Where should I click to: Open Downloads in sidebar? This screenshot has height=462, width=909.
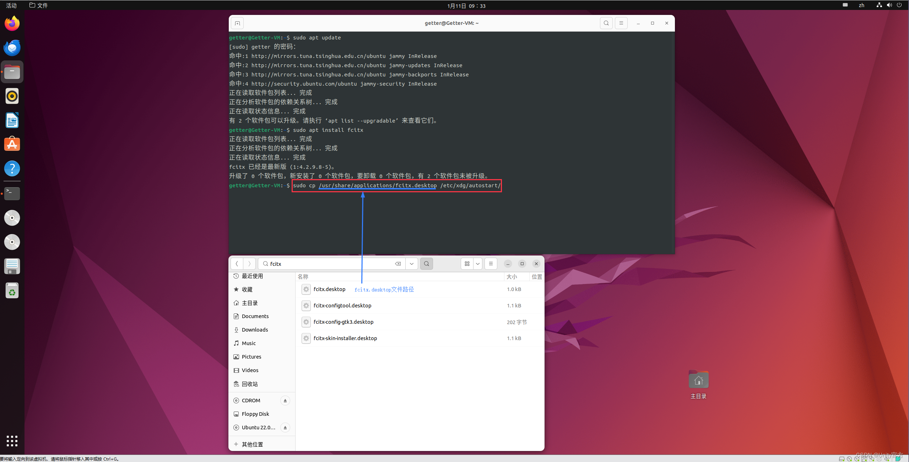255,330
